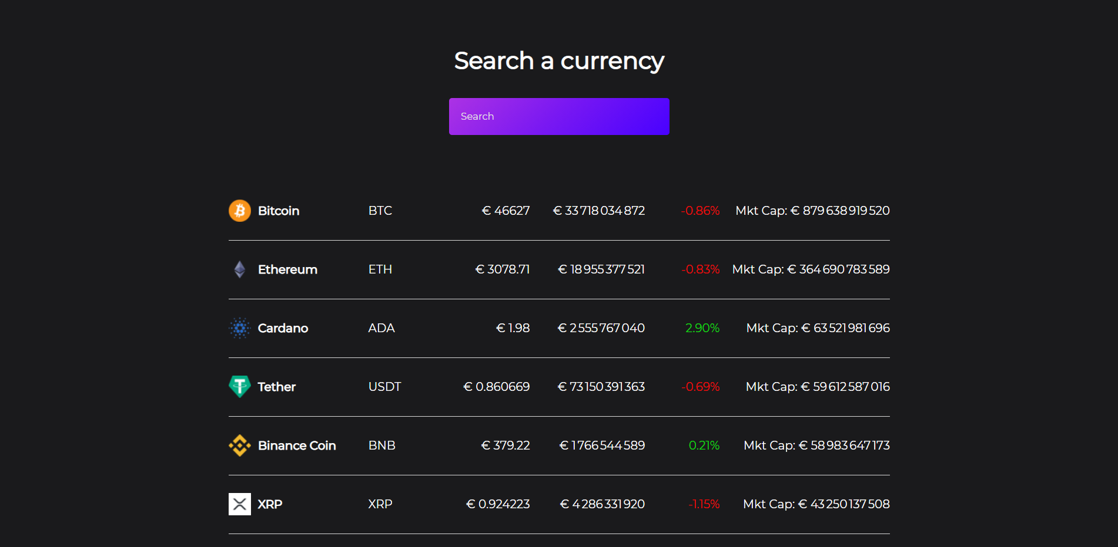Click the Cardano logo icon

[x=239, y=328]
